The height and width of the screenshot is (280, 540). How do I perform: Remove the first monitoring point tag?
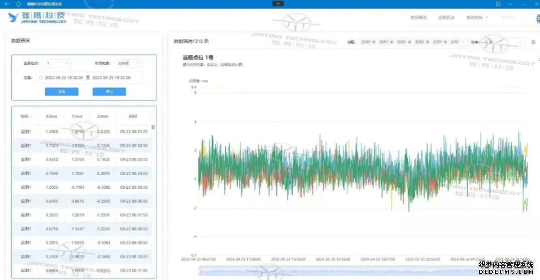[374, 42]
